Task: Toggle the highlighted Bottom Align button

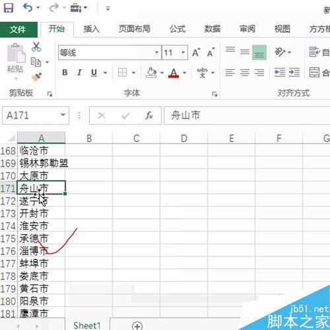Action: coord(259,52)
